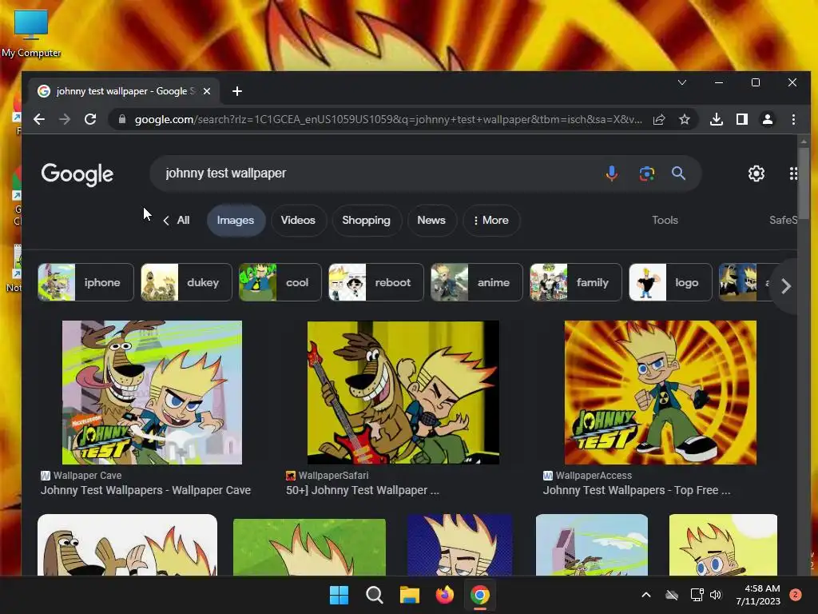Collapse filters with the left chevron

[x=166, y=221]
